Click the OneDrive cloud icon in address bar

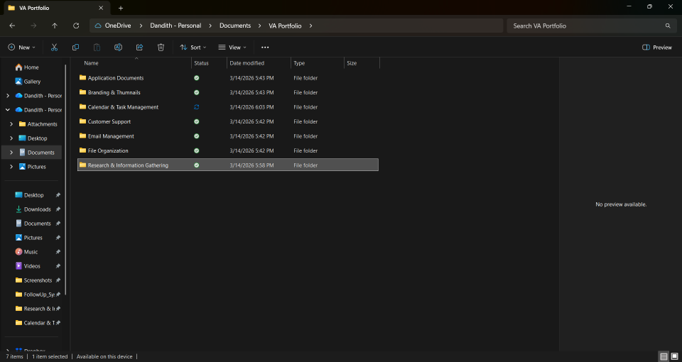98,26
